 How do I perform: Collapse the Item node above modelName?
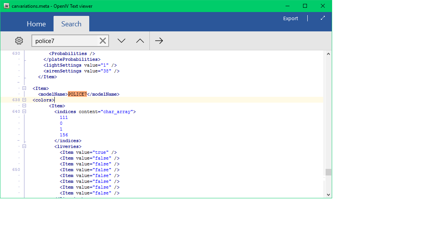(x=24, y=88)
